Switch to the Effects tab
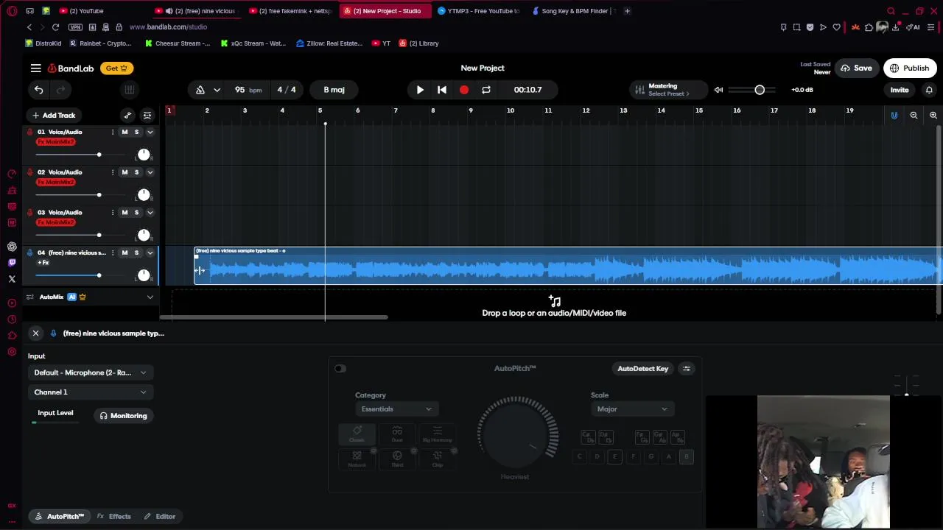 pyautogui.click(x=114, y=516)
